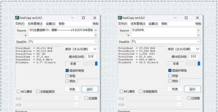Open 任务管理(J) menu in left FastCopy window
The width and height of the screenshot is (218, 112).
[x=35, y=24]
